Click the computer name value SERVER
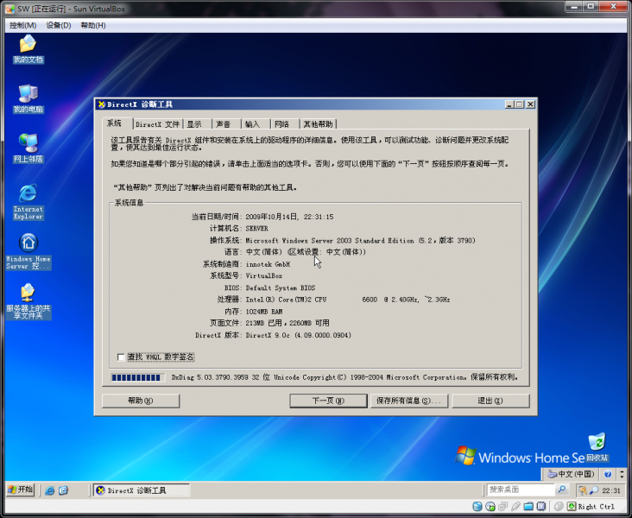The image size is (632, 518). pos(256,229)
